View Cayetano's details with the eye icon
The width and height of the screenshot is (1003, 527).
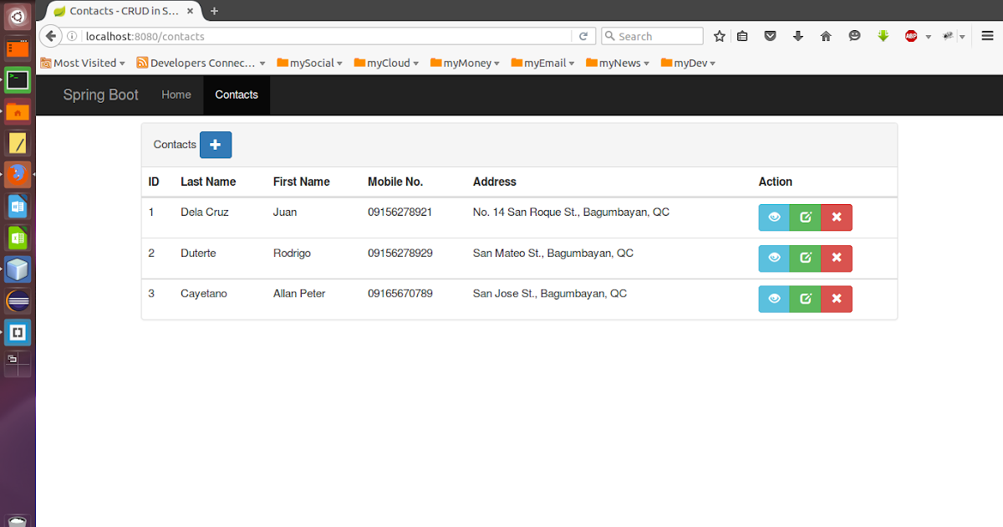773,299
